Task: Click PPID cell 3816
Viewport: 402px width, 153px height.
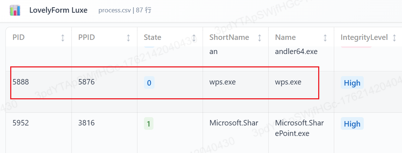Action: tap(86, 123)
